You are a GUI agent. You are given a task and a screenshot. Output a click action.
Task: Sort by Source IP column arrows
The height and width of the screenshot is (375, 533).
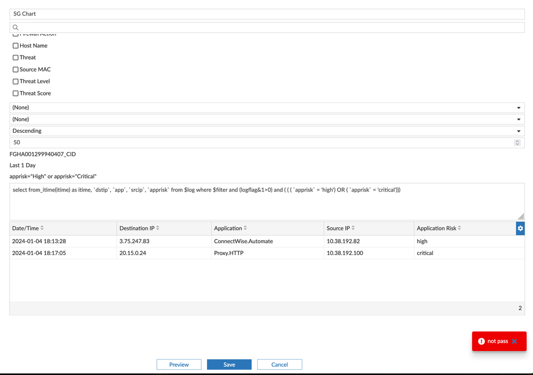pyautogui.click(x=353, y=228)
